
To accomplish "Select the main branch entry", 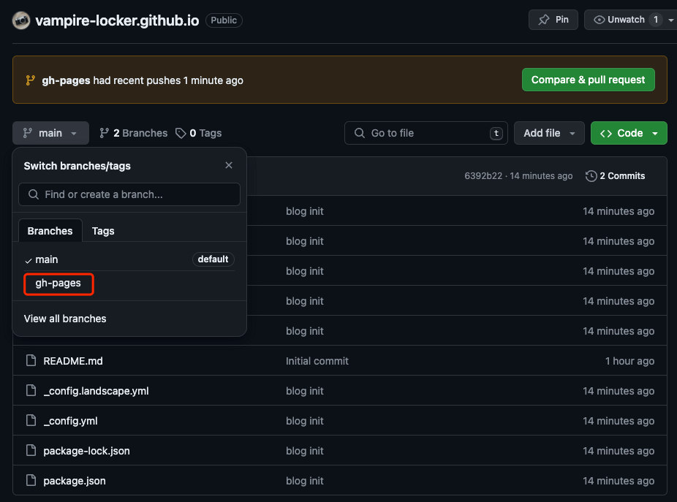I will click(x=129, y=259).
